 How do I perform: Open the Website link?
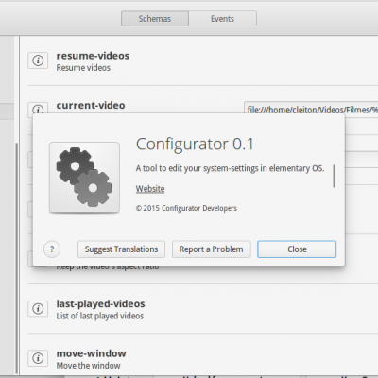coord(150,189)
